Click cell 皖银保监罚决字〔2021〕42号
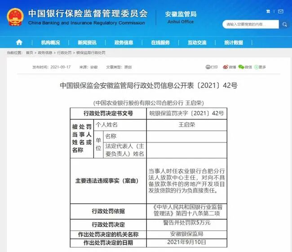The image size is (292, 252). [187, 114]
